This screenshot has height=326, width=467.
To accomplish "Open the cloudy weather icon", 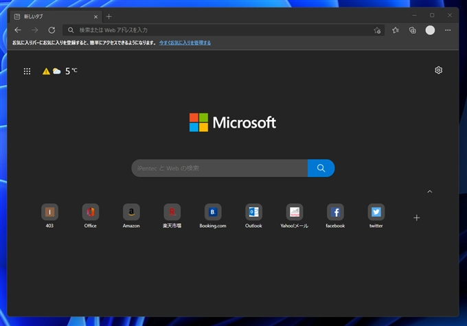I will [x=56, y=71].
